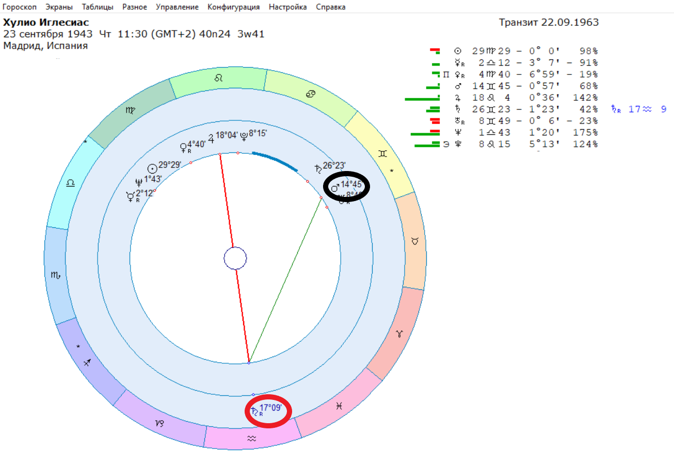674x464 pixels.
Task: Select the Sun table row showing 98%
Action: point(514,51)
